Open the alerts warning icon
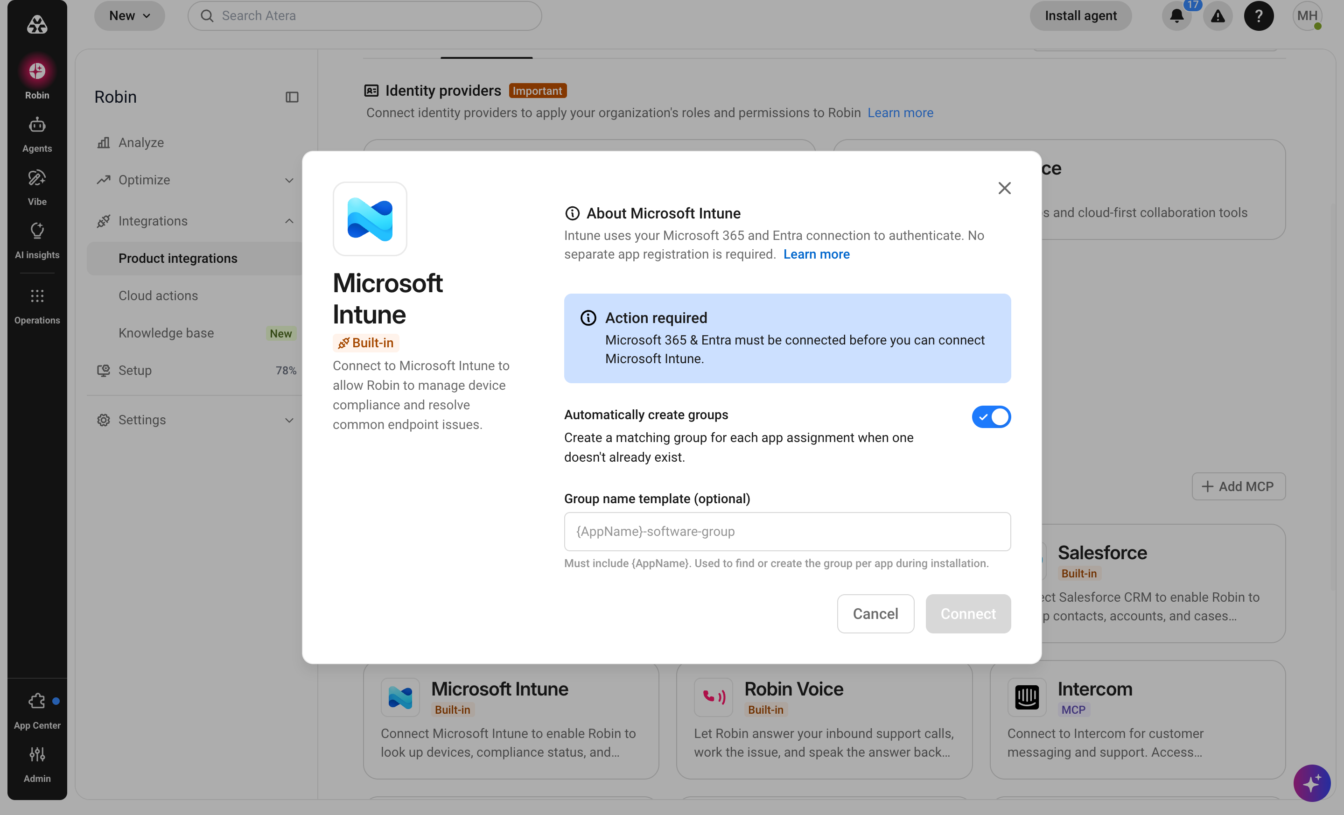1344x815 pixels. (1218, 16)
